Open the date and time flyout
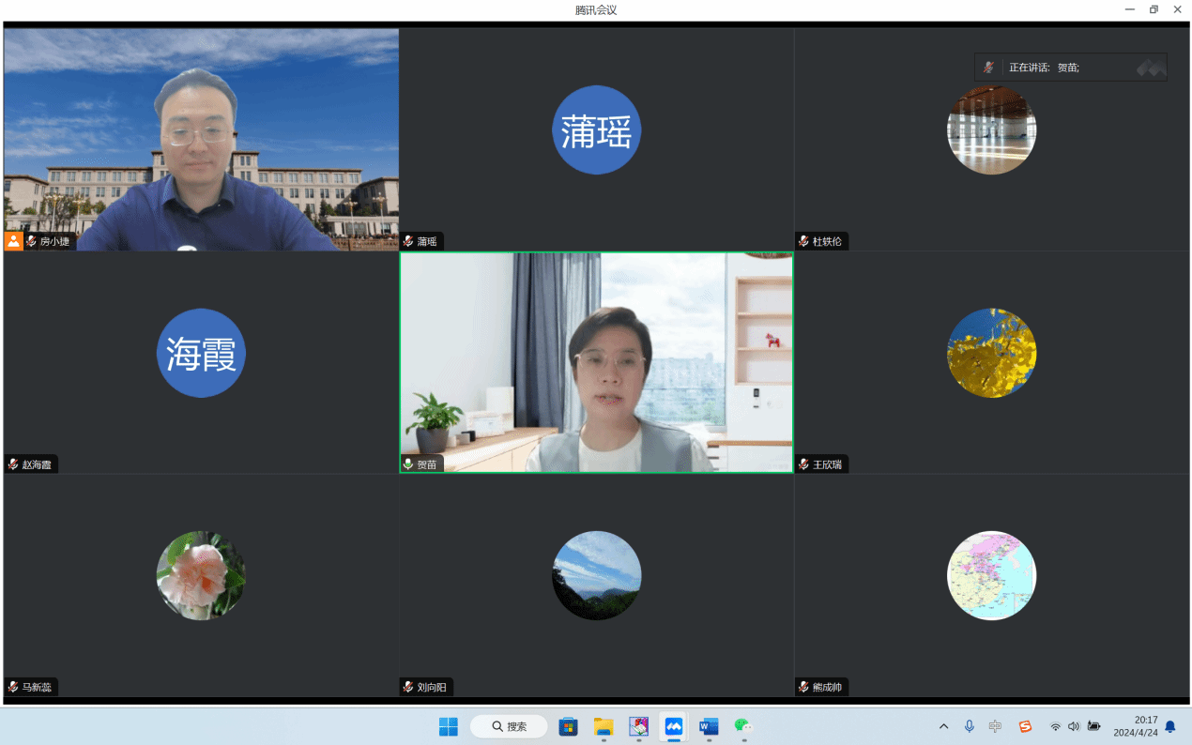 tap(1135, 726)
